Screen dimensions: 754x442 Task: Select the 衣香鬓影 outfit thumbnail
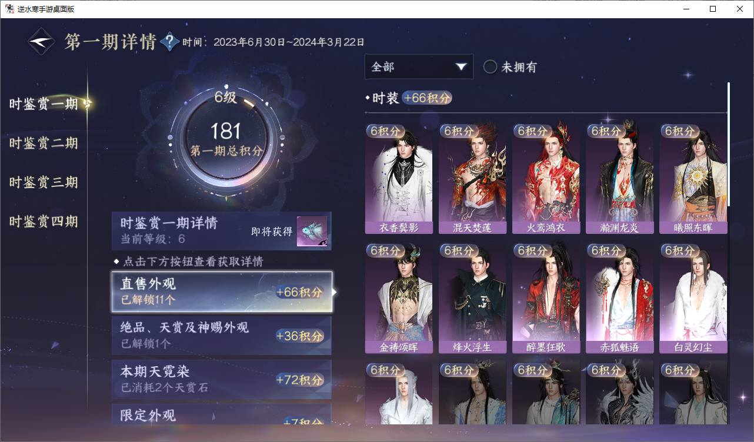click(399, 179)
